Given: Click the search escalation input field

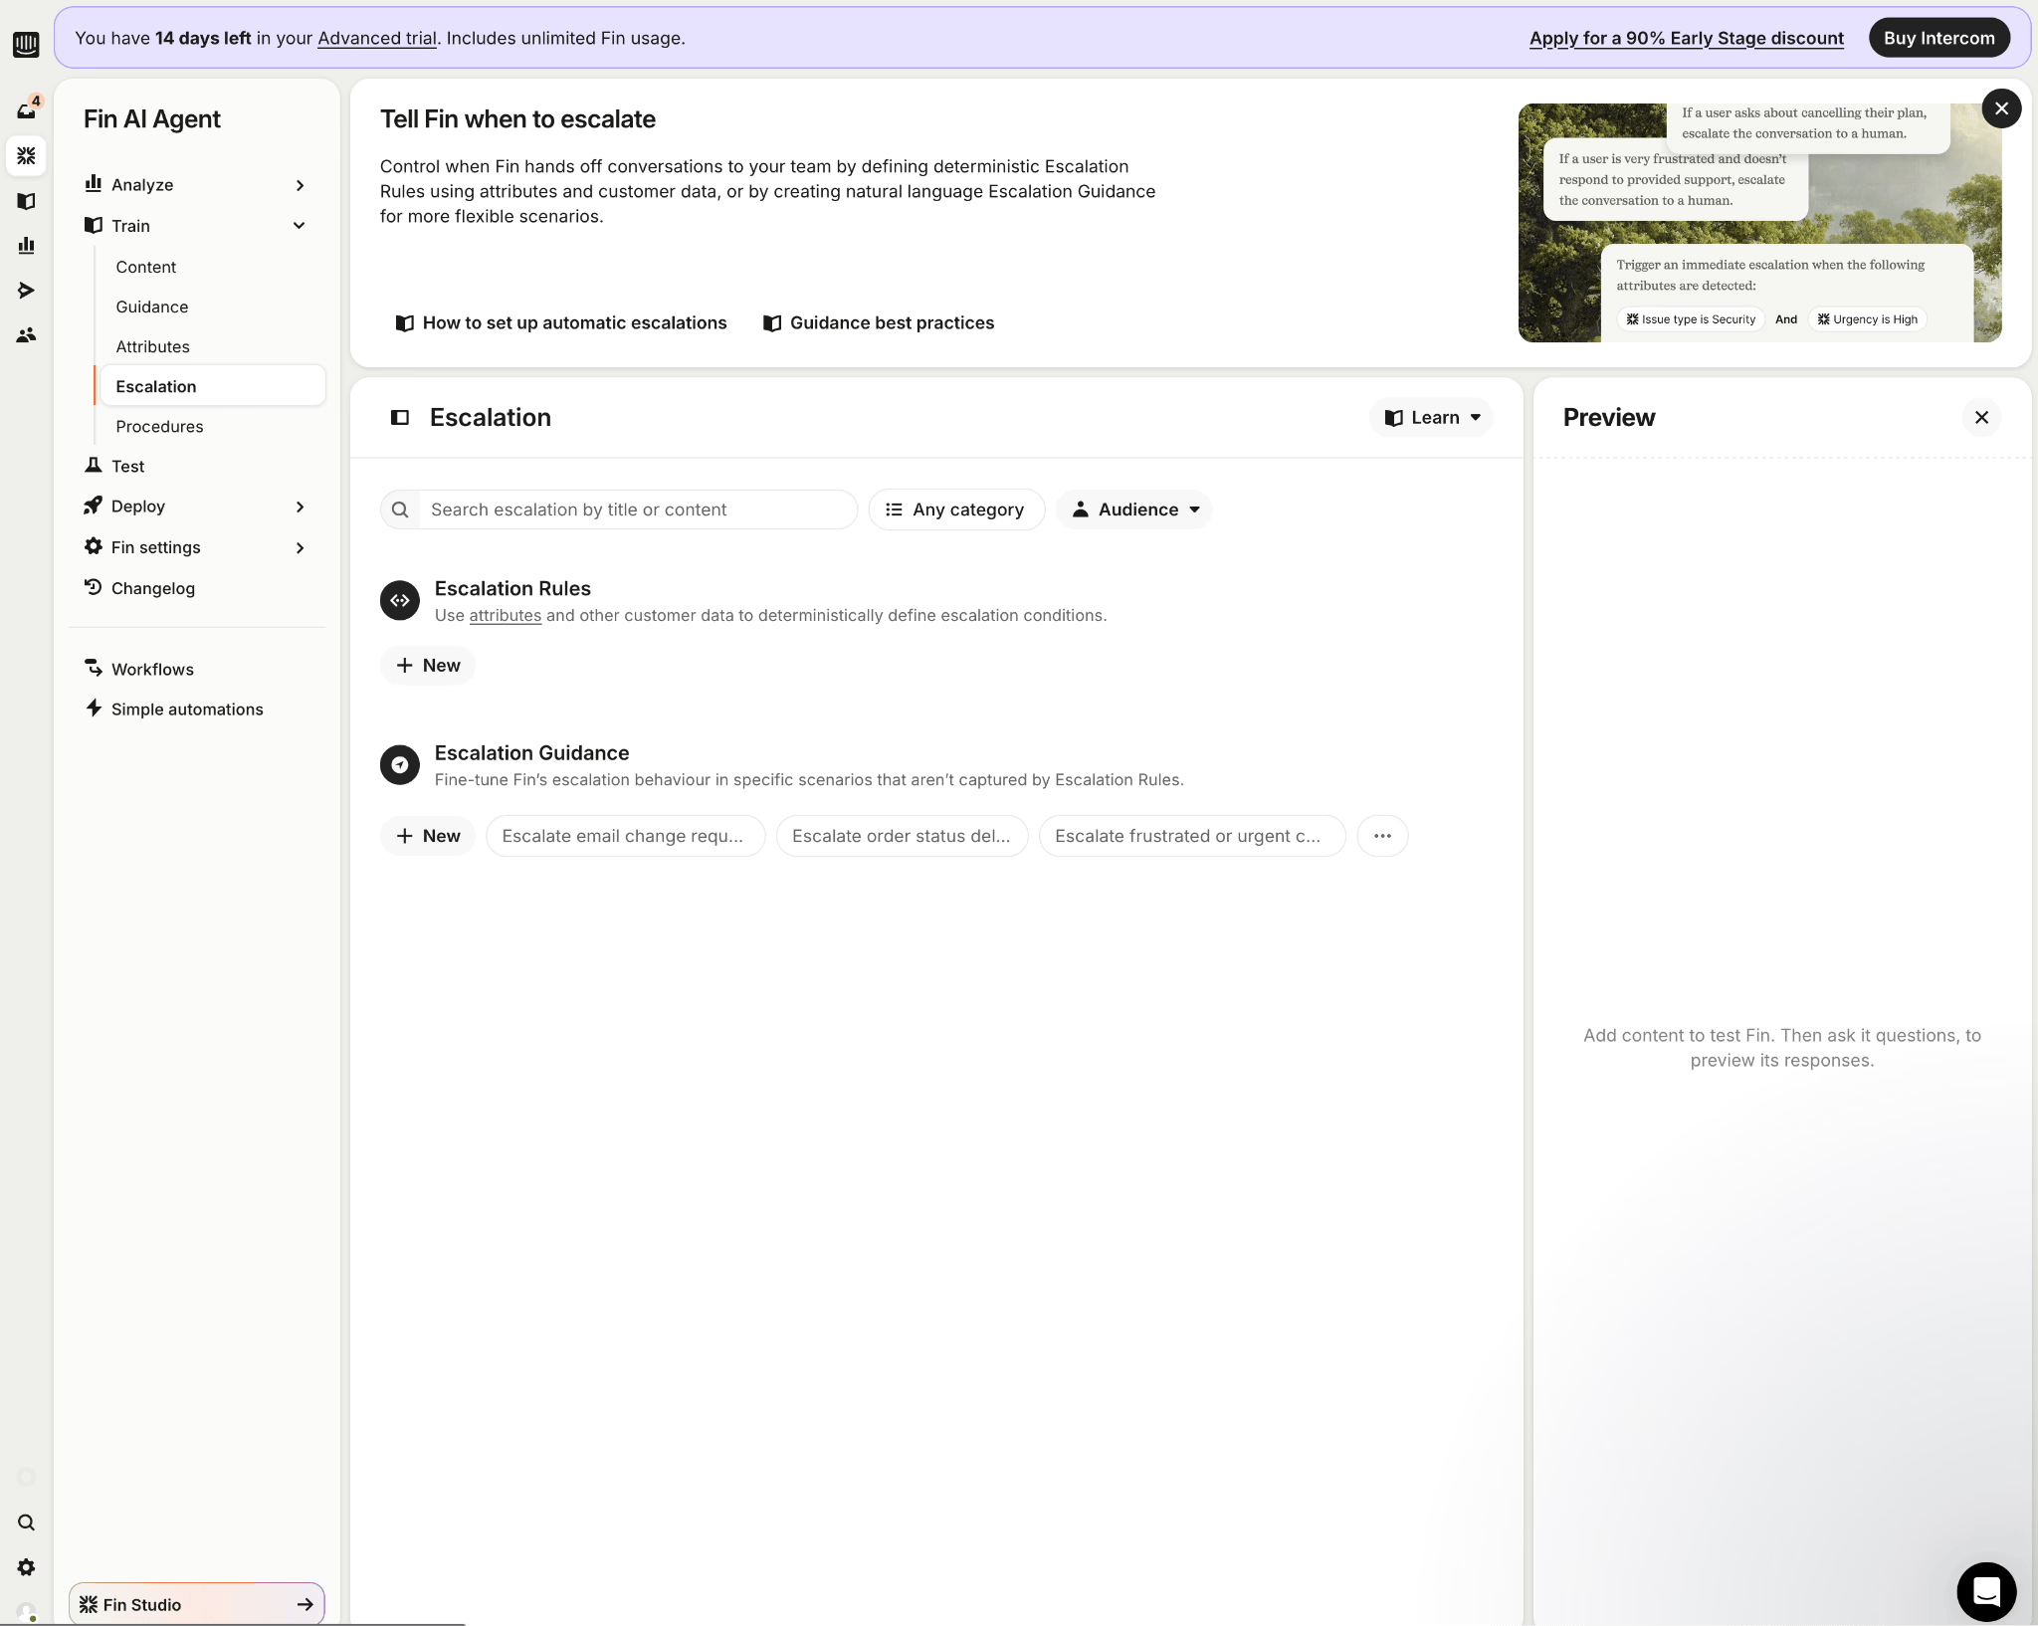Looking at the screenshot, I should click(x=637, y=509).
